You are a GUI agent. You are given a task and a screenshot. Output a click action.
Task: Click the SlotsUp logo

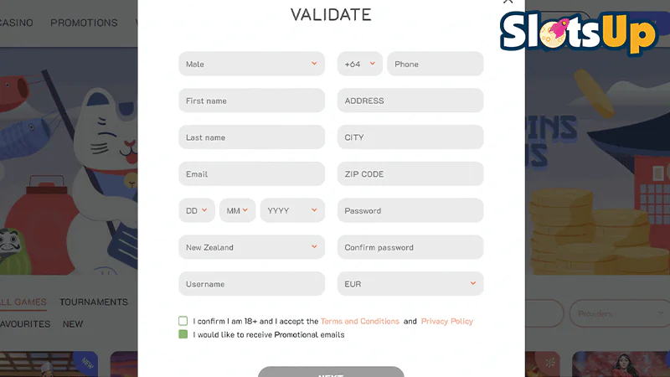point(579,33)
